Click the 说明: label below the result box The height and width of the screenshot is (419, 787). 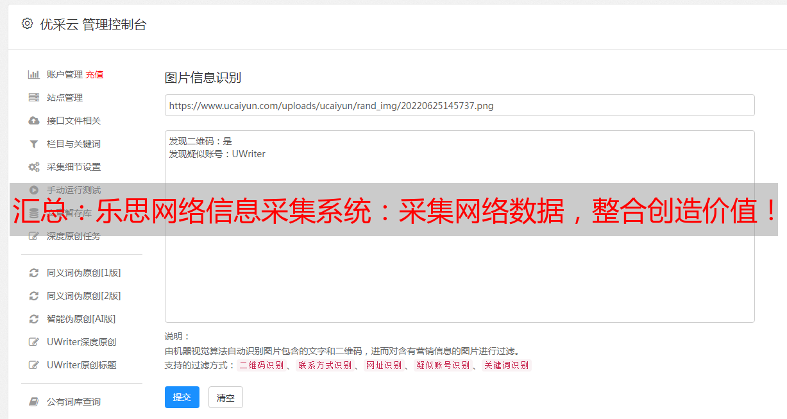point(177,336)
